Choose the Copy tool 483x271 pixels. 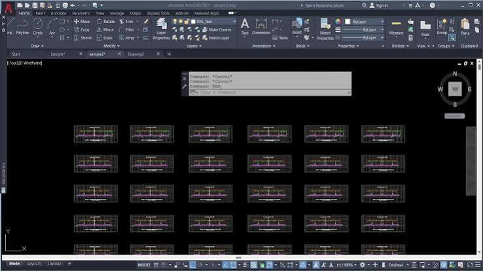coord(82,30)
